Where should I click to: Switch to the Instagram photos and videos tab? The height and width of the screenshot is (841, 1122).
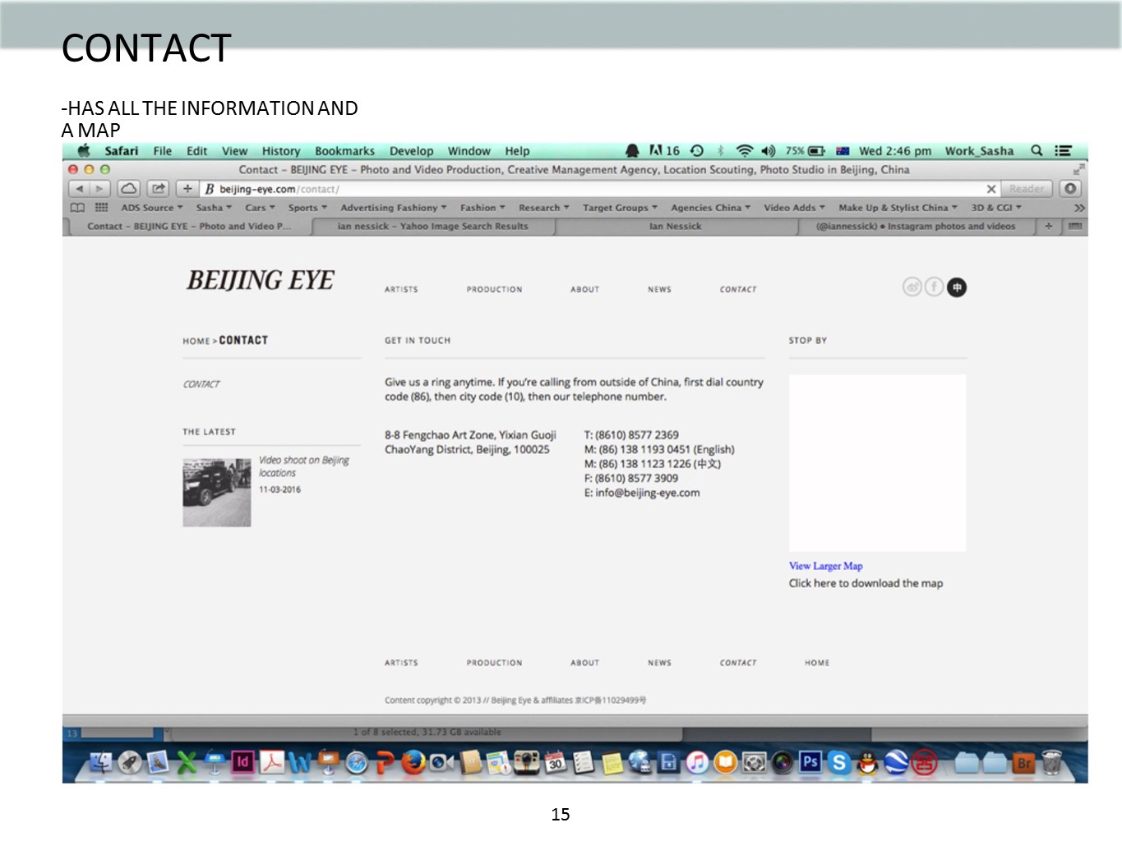[916, 226]
